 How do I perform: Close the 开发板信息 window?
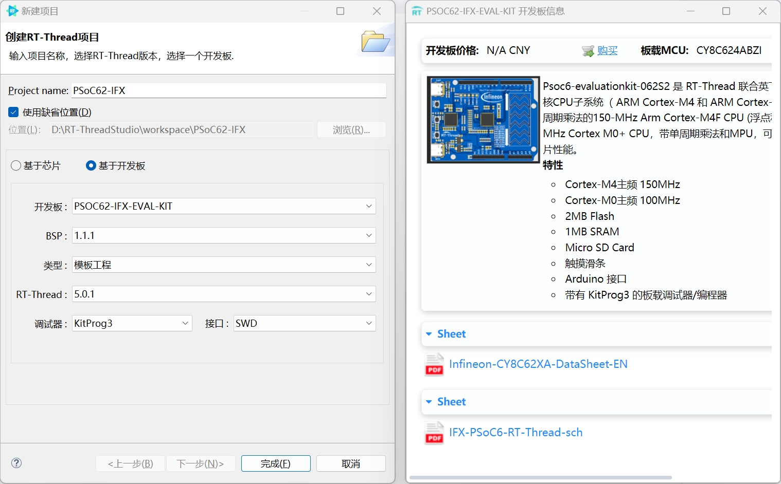coord(762,11)
